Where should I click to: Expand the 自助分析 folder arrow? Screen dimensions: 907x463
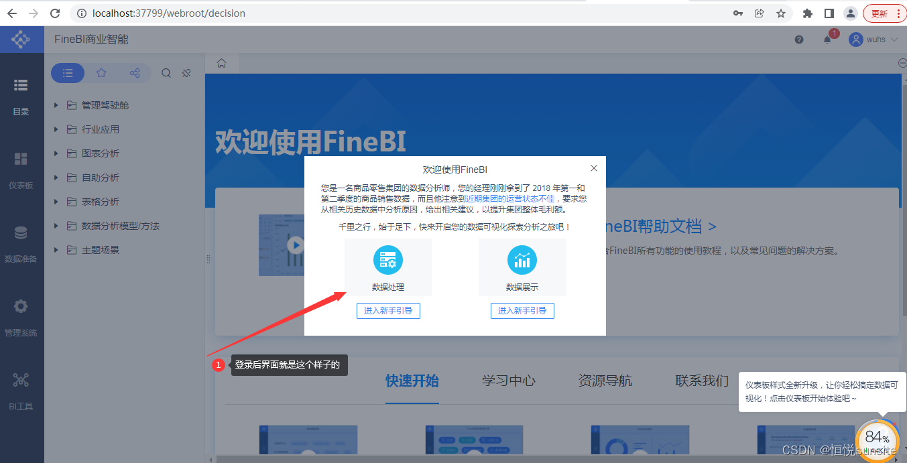[57, 178]
